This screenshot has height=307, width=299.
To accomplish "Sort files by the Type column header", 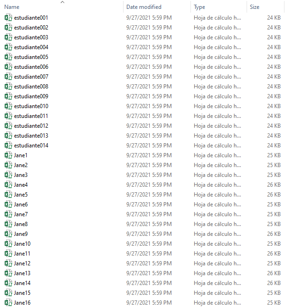I will [x=199, y=7].
